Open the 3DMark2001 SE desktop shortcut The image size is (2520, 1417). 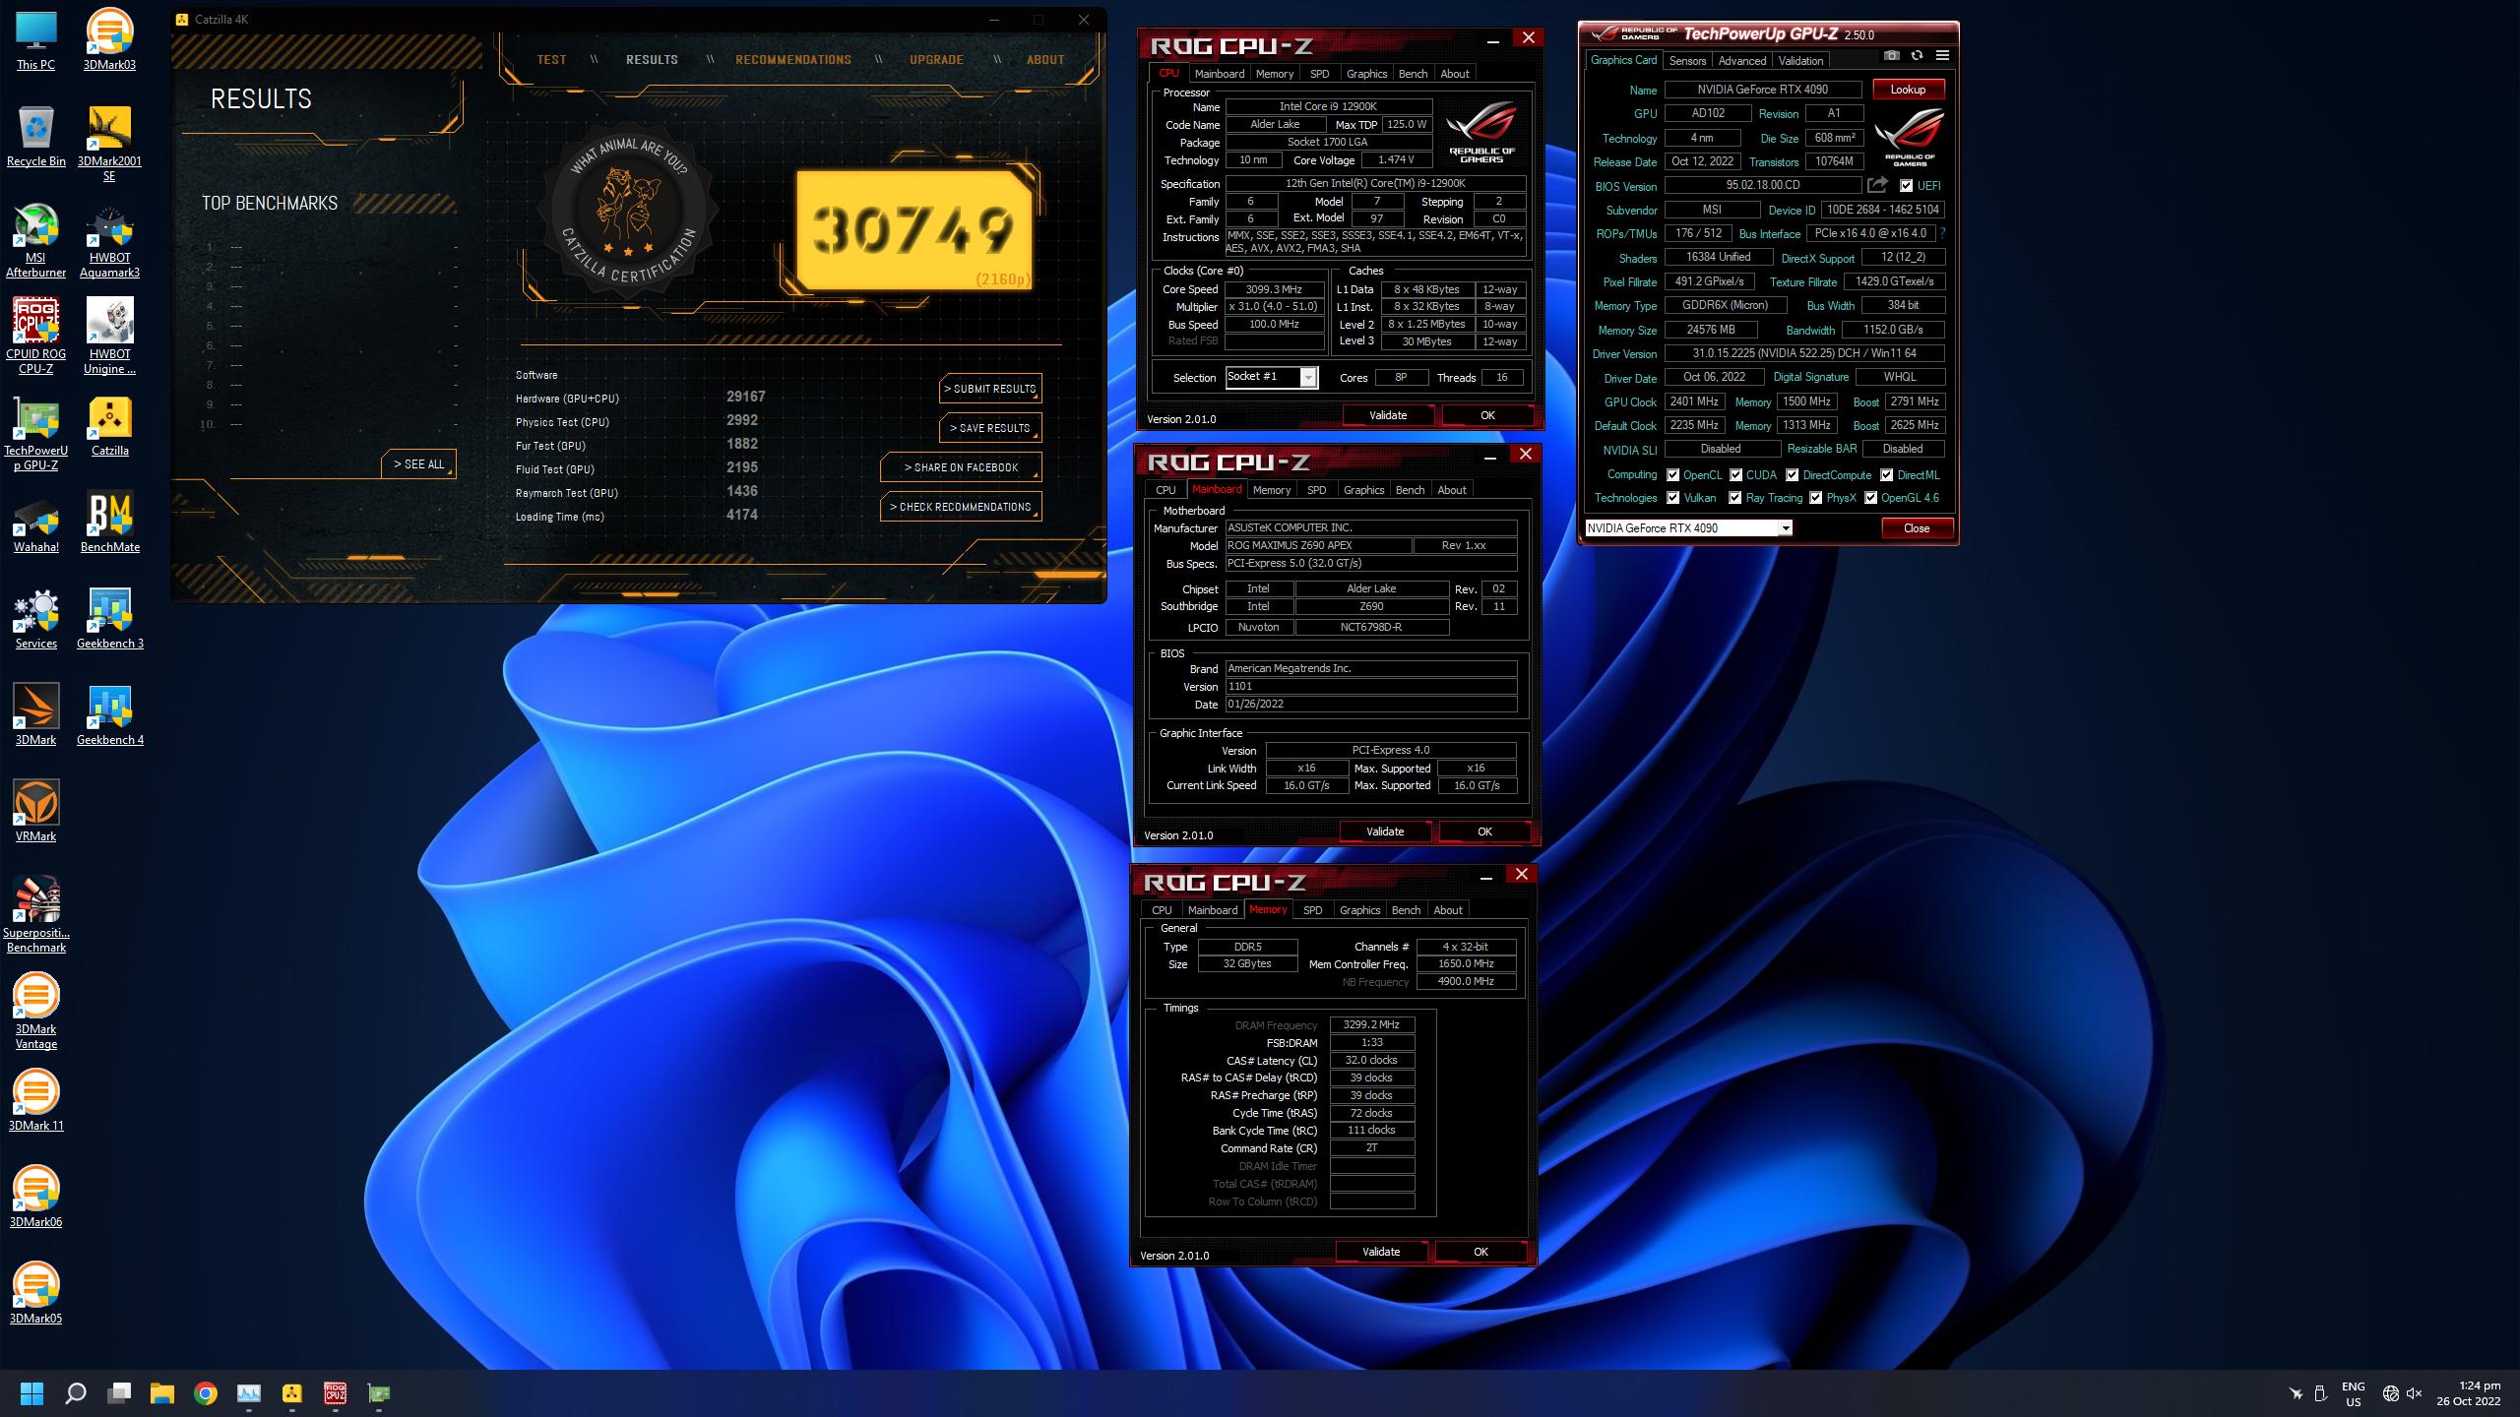[109, 144]
